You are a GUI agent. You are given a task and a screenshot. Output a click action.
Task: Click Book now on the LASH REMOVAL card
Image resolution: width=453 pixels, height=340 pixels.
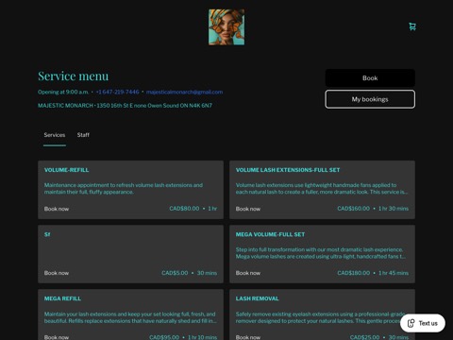click(x=248, y=337)
